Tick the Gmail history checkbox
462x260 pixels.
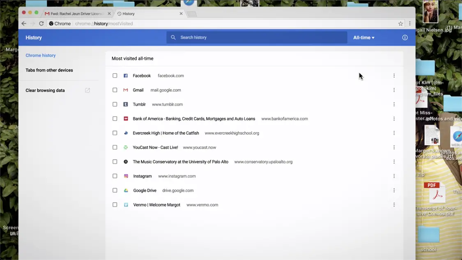coord(115,90)
